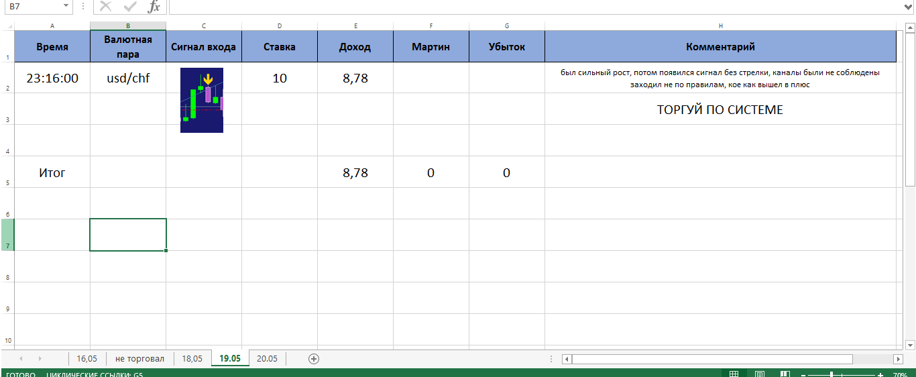Select the cell with time 23:16:00
Screen dimensions: 916x377
[52, 78]
